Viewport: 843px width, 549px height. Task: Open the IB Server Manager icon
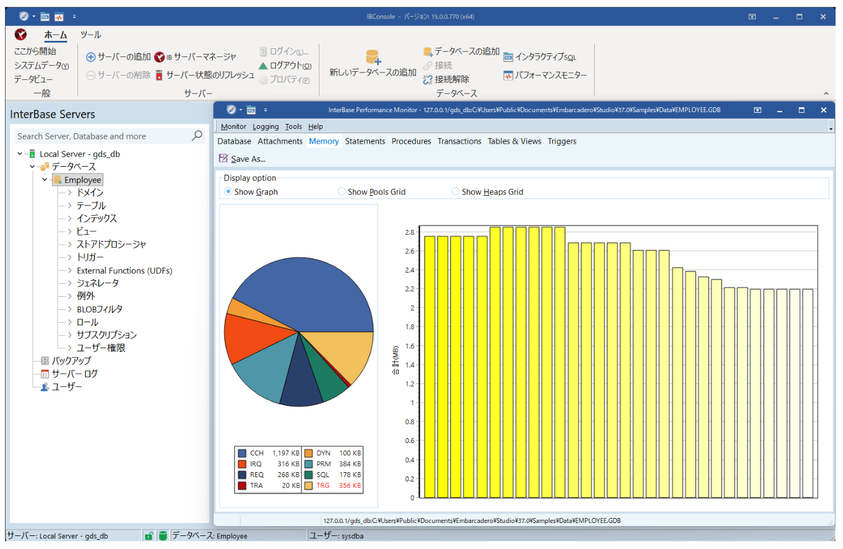click(x=160, y=57)
